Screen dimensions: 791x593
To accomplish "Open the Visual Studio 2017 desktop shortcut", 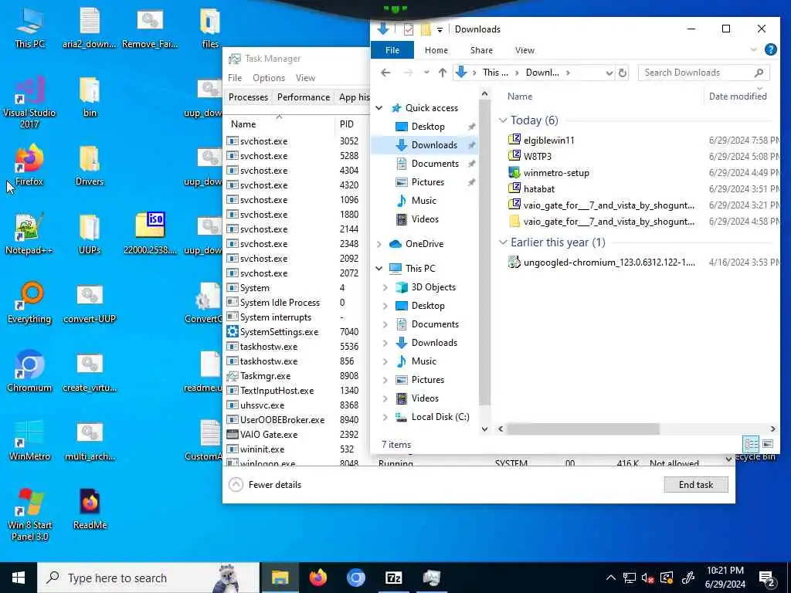I will (x=29, y=103).
